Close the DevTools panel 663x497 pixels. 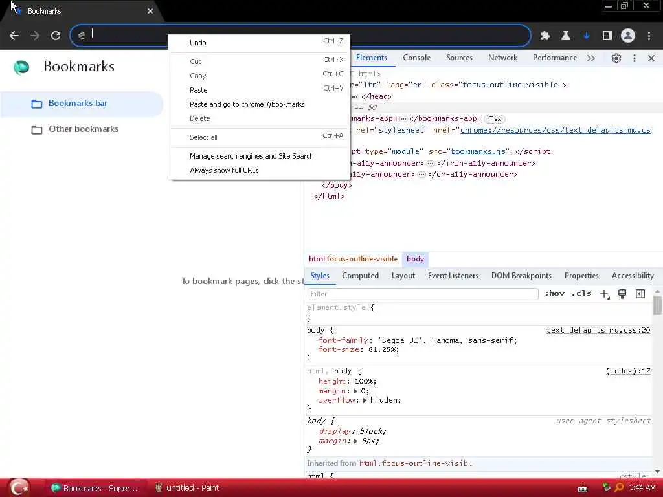click(x=651, y=58)
